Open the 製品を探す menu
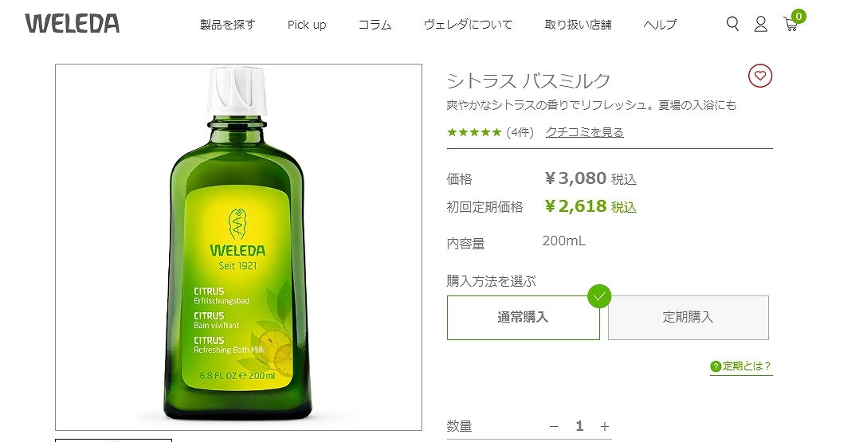Image resolution: width=859 pixels, height=442 pixels. pyautogui.click(x=227, y=25)
